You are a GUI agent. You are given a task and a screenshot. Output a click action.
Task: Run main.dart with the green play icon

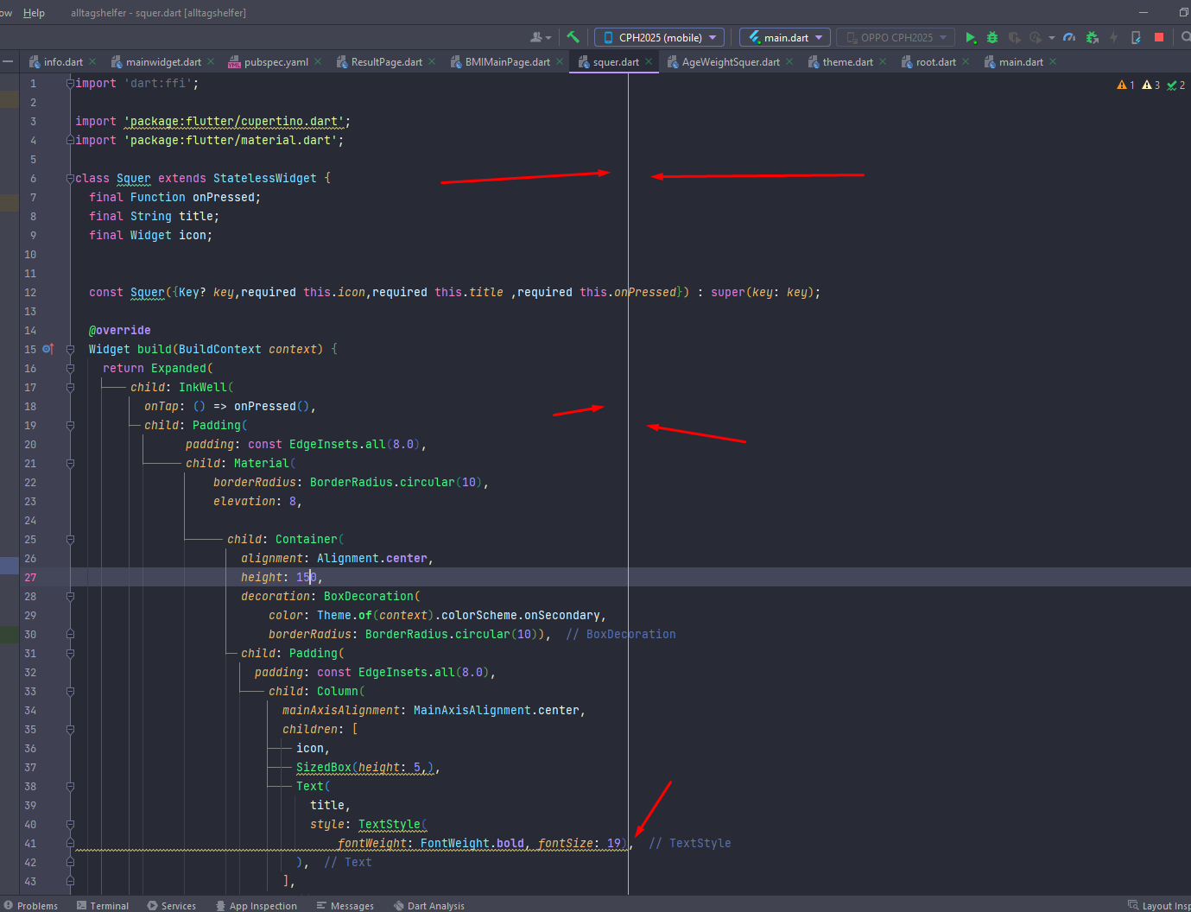(971, 37)
